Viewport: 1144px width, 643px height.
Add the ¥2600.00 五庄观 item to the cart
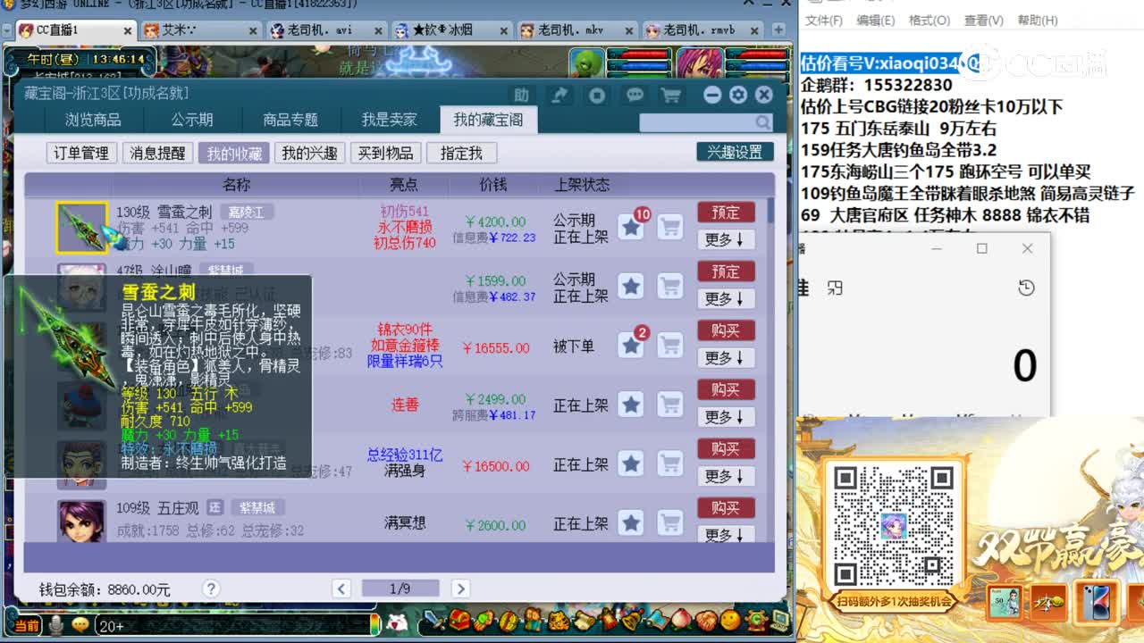[670, 523]
